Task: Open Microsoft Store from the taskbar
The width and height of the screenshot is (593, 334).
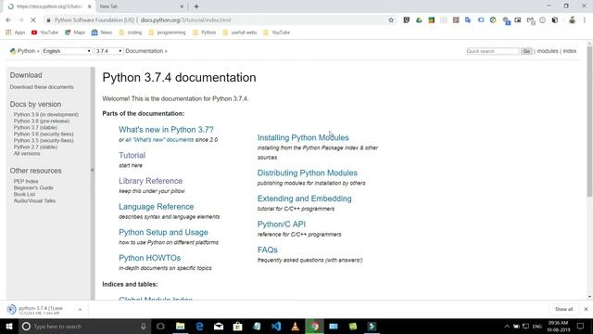Action: coord(237,327)
